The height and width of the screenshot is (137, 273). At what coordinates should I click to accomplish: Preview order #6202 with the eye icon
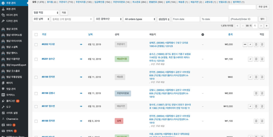coord(81,44)
